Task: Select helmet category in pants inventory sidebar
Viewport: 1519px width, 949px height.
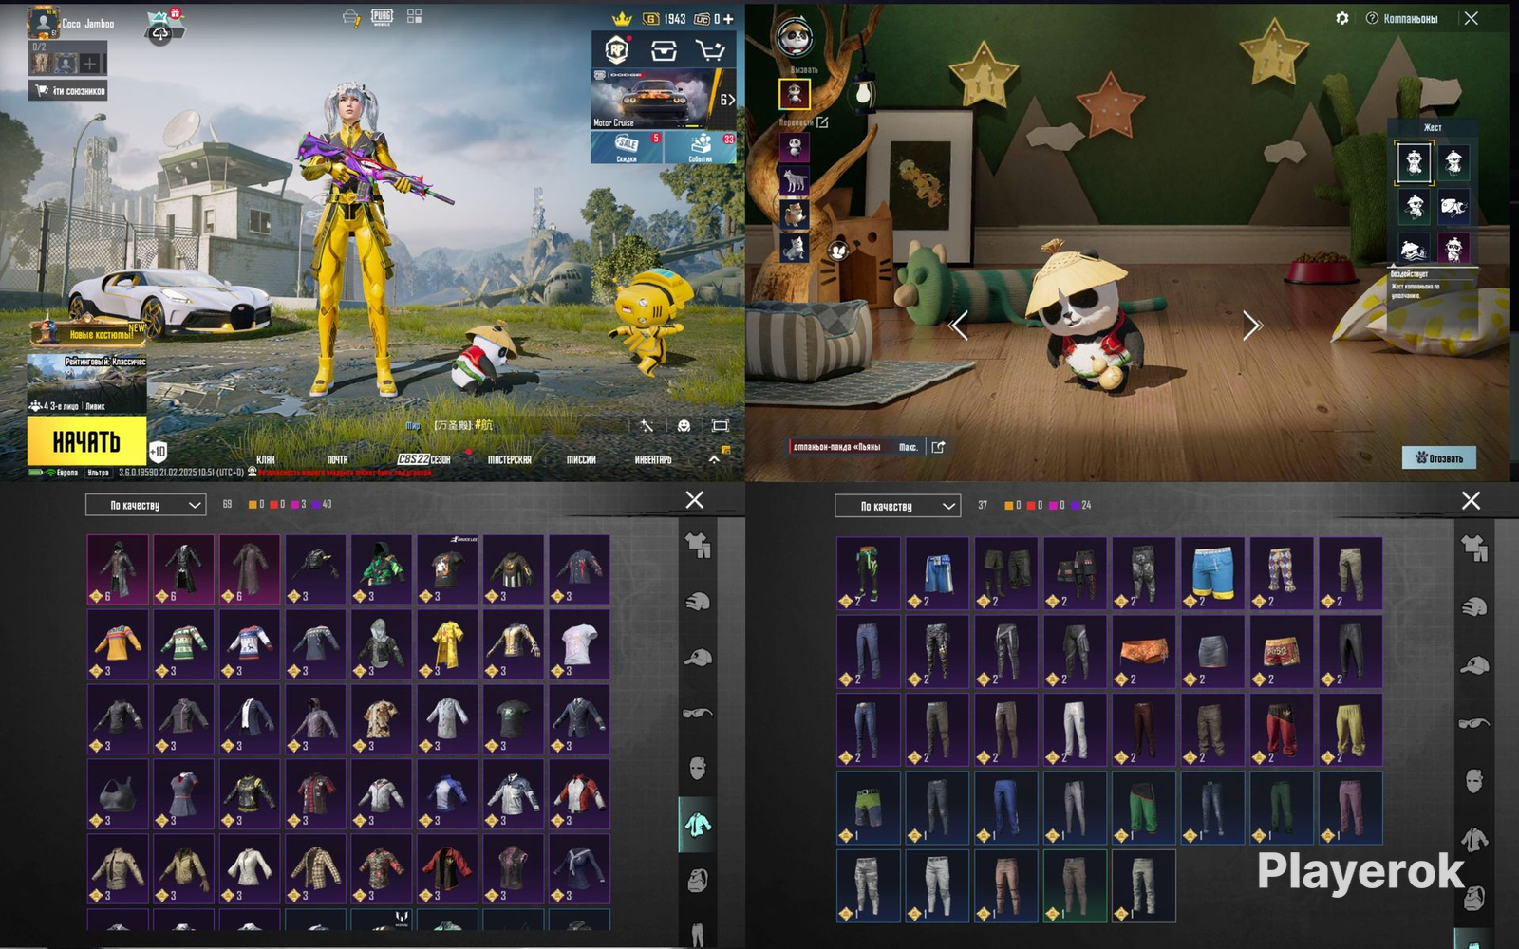Action: pos(1474,606)
